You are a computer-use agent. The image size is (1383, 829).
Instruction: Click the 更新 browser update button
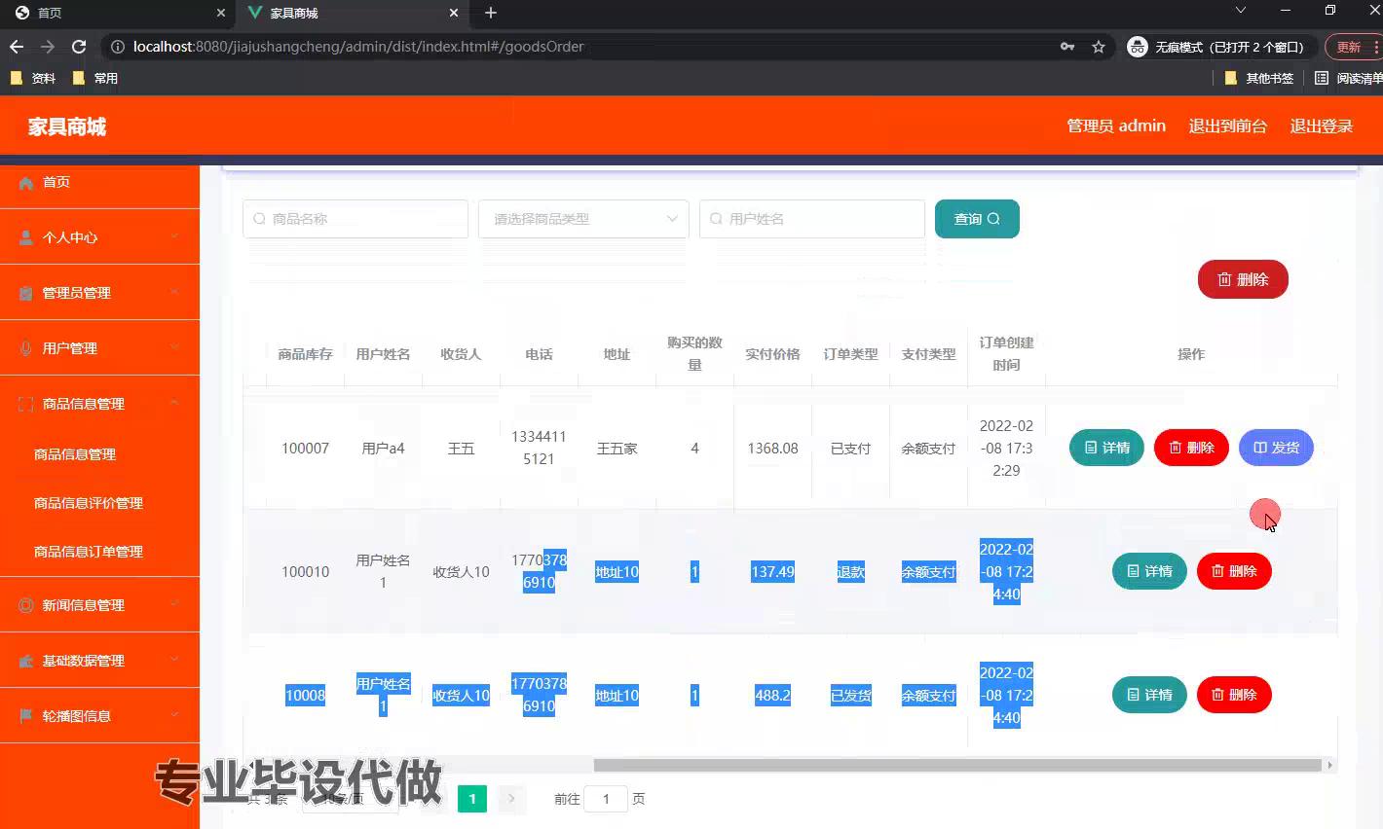pyautogui.click(x=1354, y=47)
